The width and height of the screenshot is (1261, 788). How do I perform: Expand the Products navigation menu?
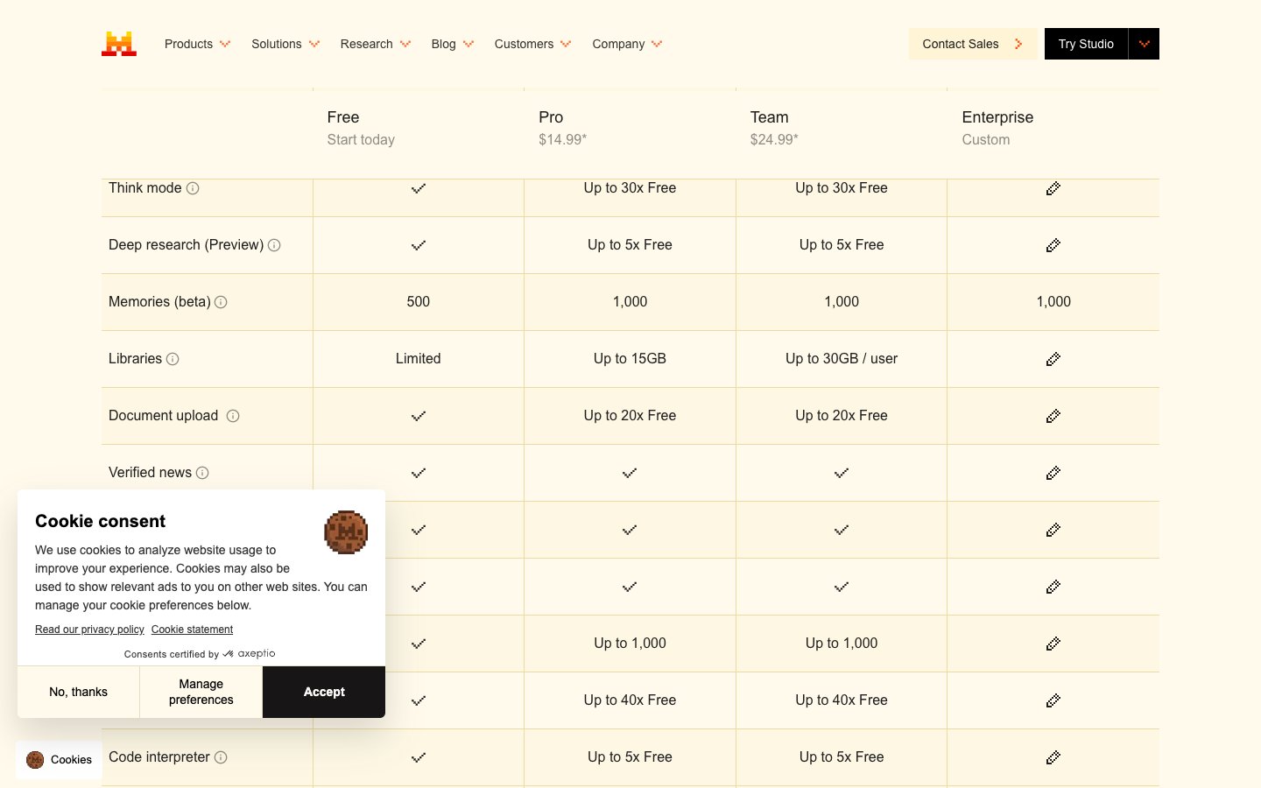(197, 44)
